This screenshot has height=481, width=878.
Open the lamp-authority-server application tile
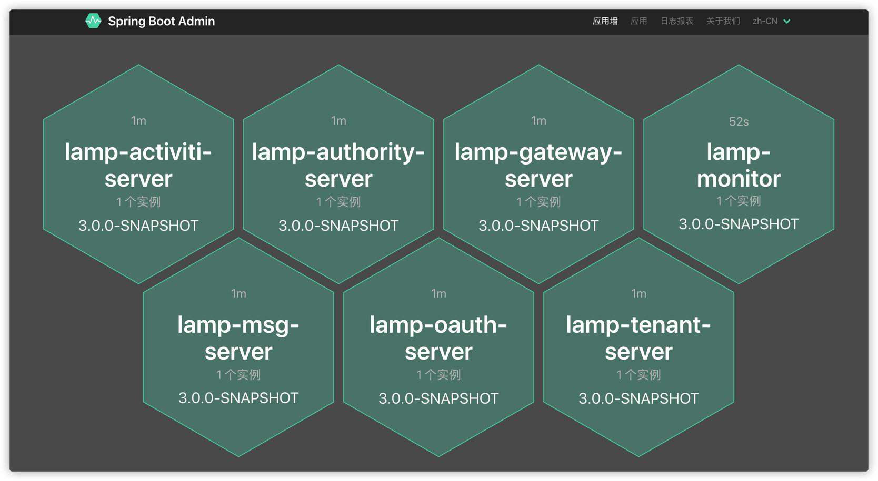pyautogui.click(x=338, y=165)
